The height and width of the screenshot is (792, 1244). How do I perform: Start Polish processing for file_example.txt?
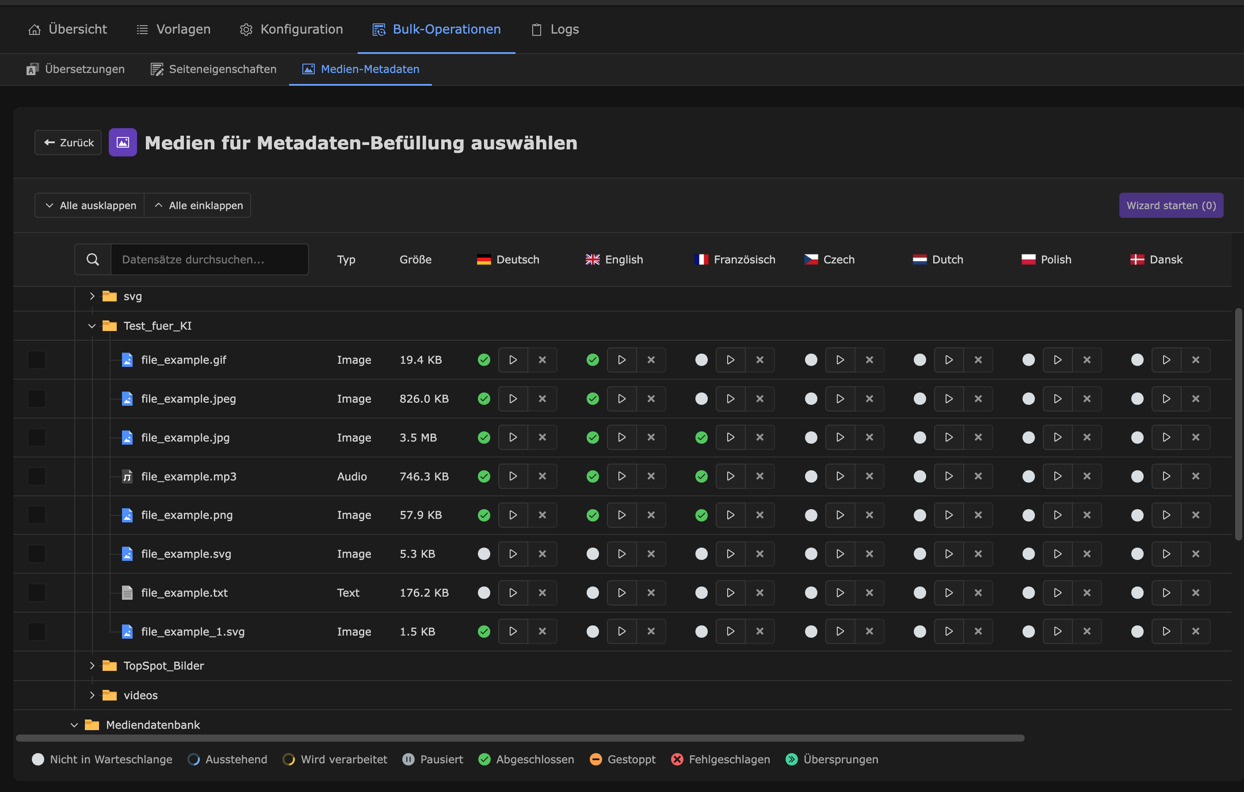coord(1057,593)
